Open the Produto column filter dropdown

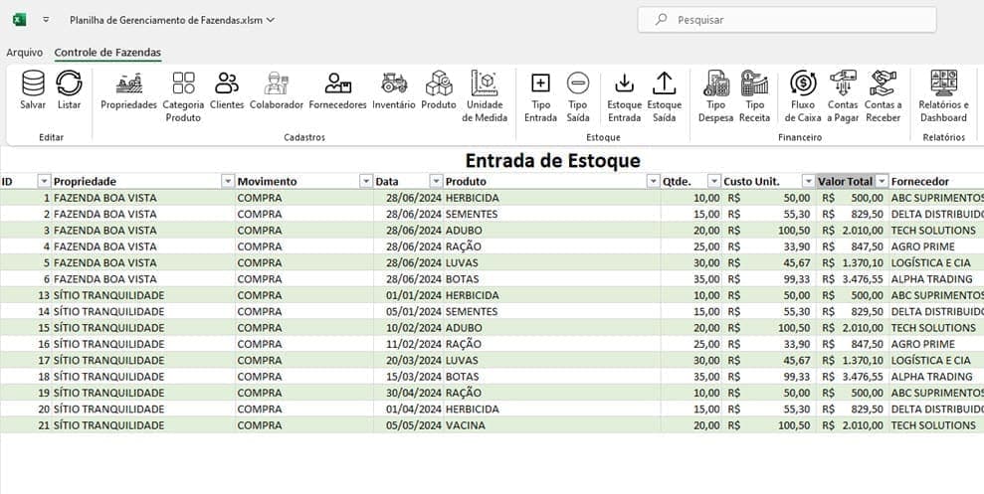click(653, 181)
